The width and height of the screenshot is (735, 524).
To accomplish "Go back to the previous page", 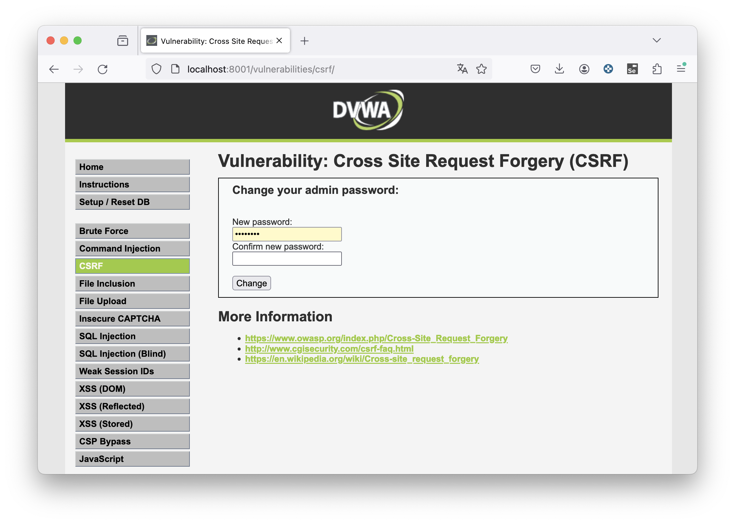I will coord(54,69).
